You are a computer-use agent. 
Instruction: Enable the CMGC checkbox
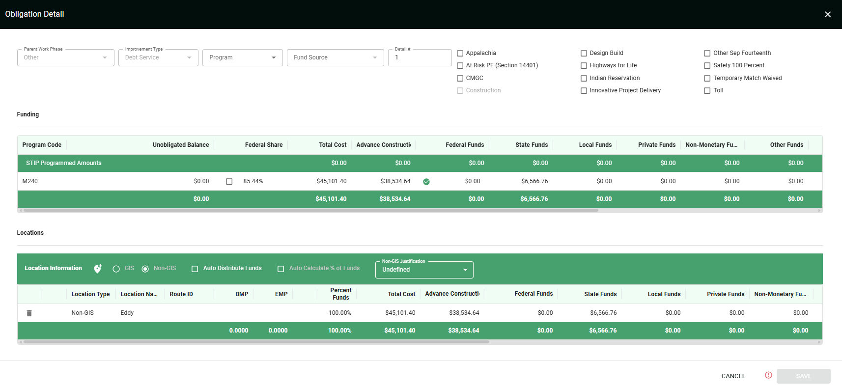tap(460, 78)
